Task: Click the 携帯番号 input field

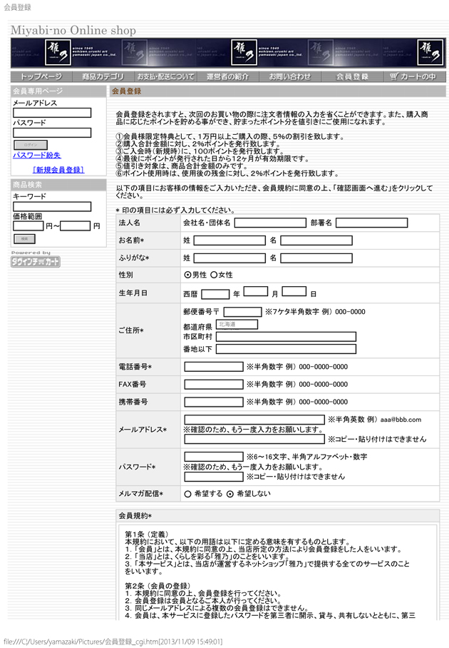Action: [214, 402]
